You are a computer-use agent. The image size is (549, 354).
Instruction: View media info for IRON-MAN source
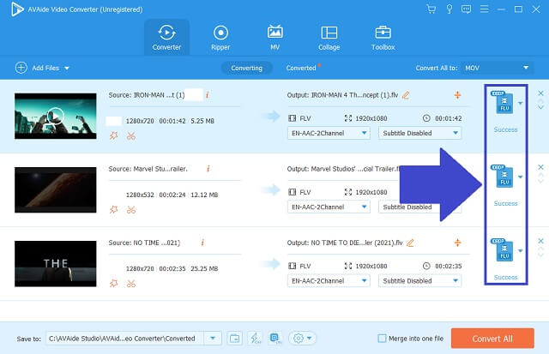[x=208, y=95]
